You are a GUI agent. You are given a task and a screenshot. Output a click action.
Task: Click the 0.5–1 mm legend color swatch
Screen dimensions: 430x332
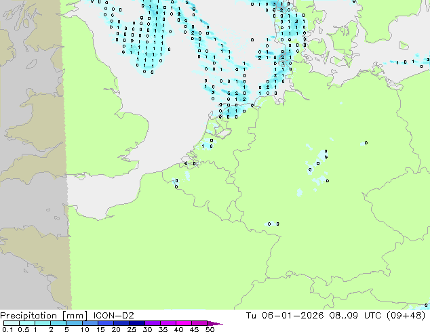click(x=27, y=323)
